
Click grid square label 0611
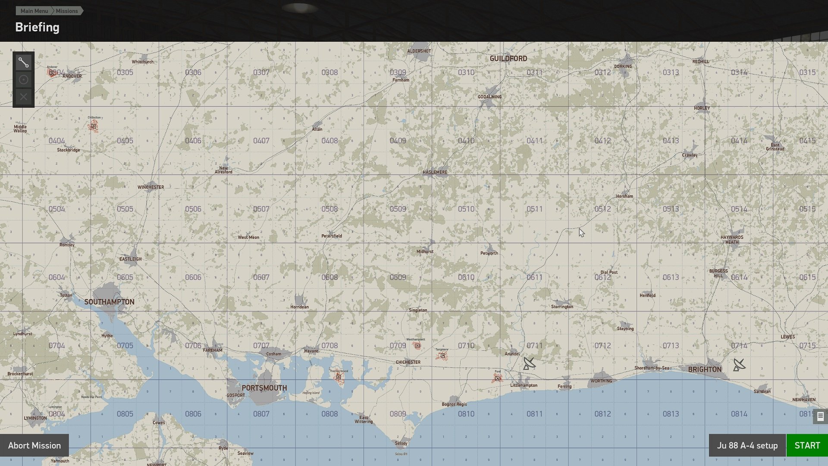point(534,277)
